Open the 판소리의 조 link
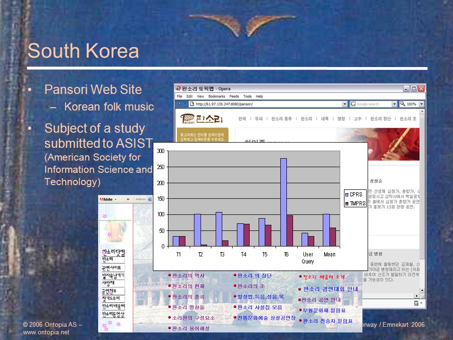 point(251,286)
